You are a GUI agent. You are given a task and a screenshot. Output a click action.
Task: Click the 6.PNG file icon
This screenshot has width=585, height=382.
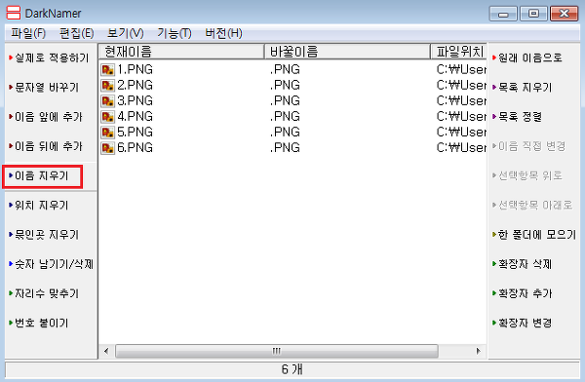(108, 148)
